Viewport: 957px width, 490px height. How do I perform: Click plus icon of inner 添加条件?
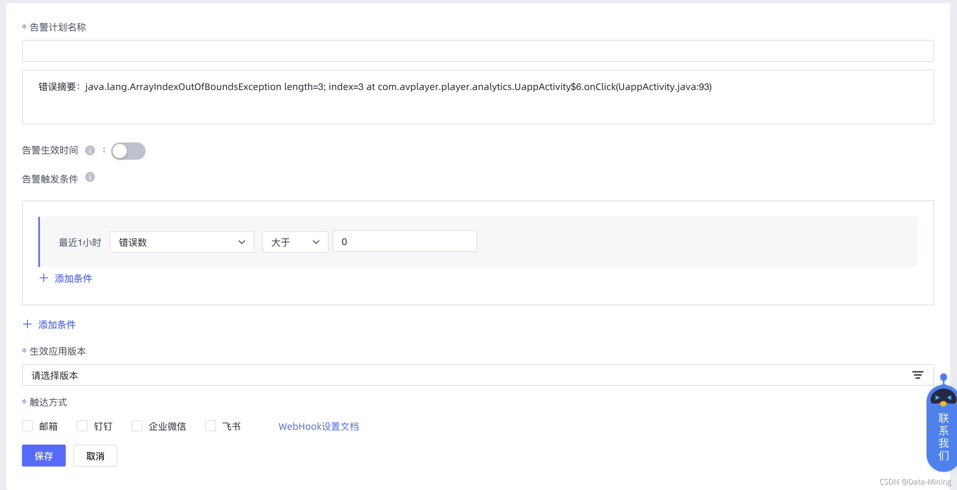[44, 278]
